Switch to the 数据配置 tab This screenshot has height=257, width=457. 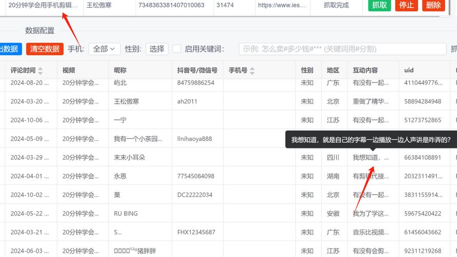40,31
